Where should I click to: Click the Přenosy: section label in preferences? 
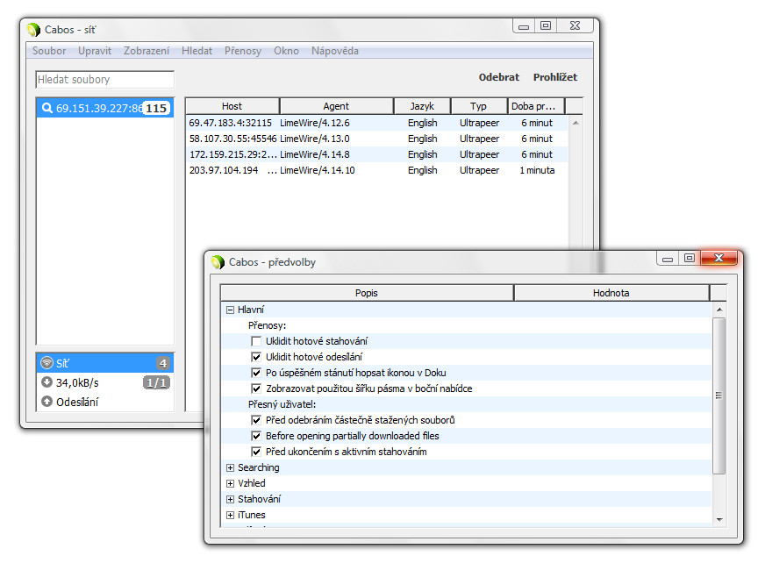(267, 325)
